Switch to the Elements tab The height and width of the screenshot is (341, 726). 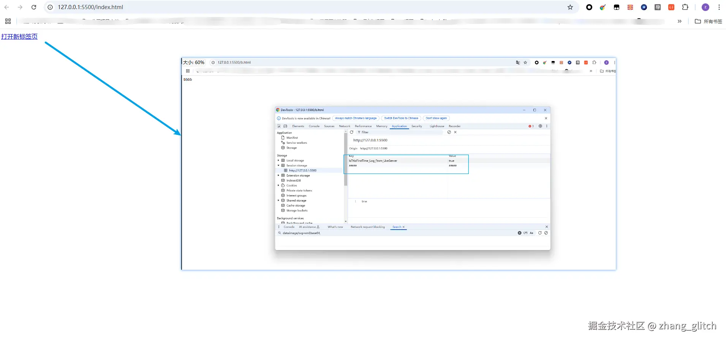pos(298,126)
